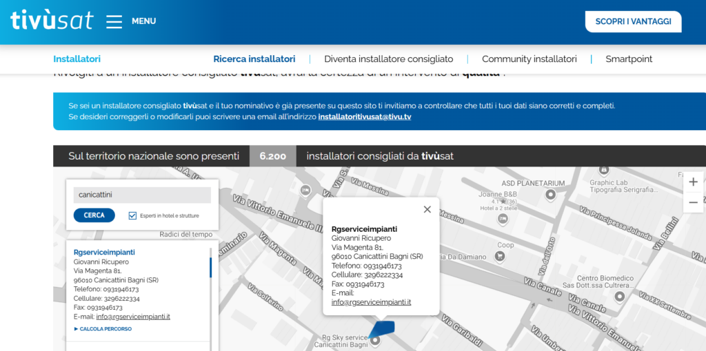Go to Smartpoint tab
706x351 pixels.
tap(629, 59)
